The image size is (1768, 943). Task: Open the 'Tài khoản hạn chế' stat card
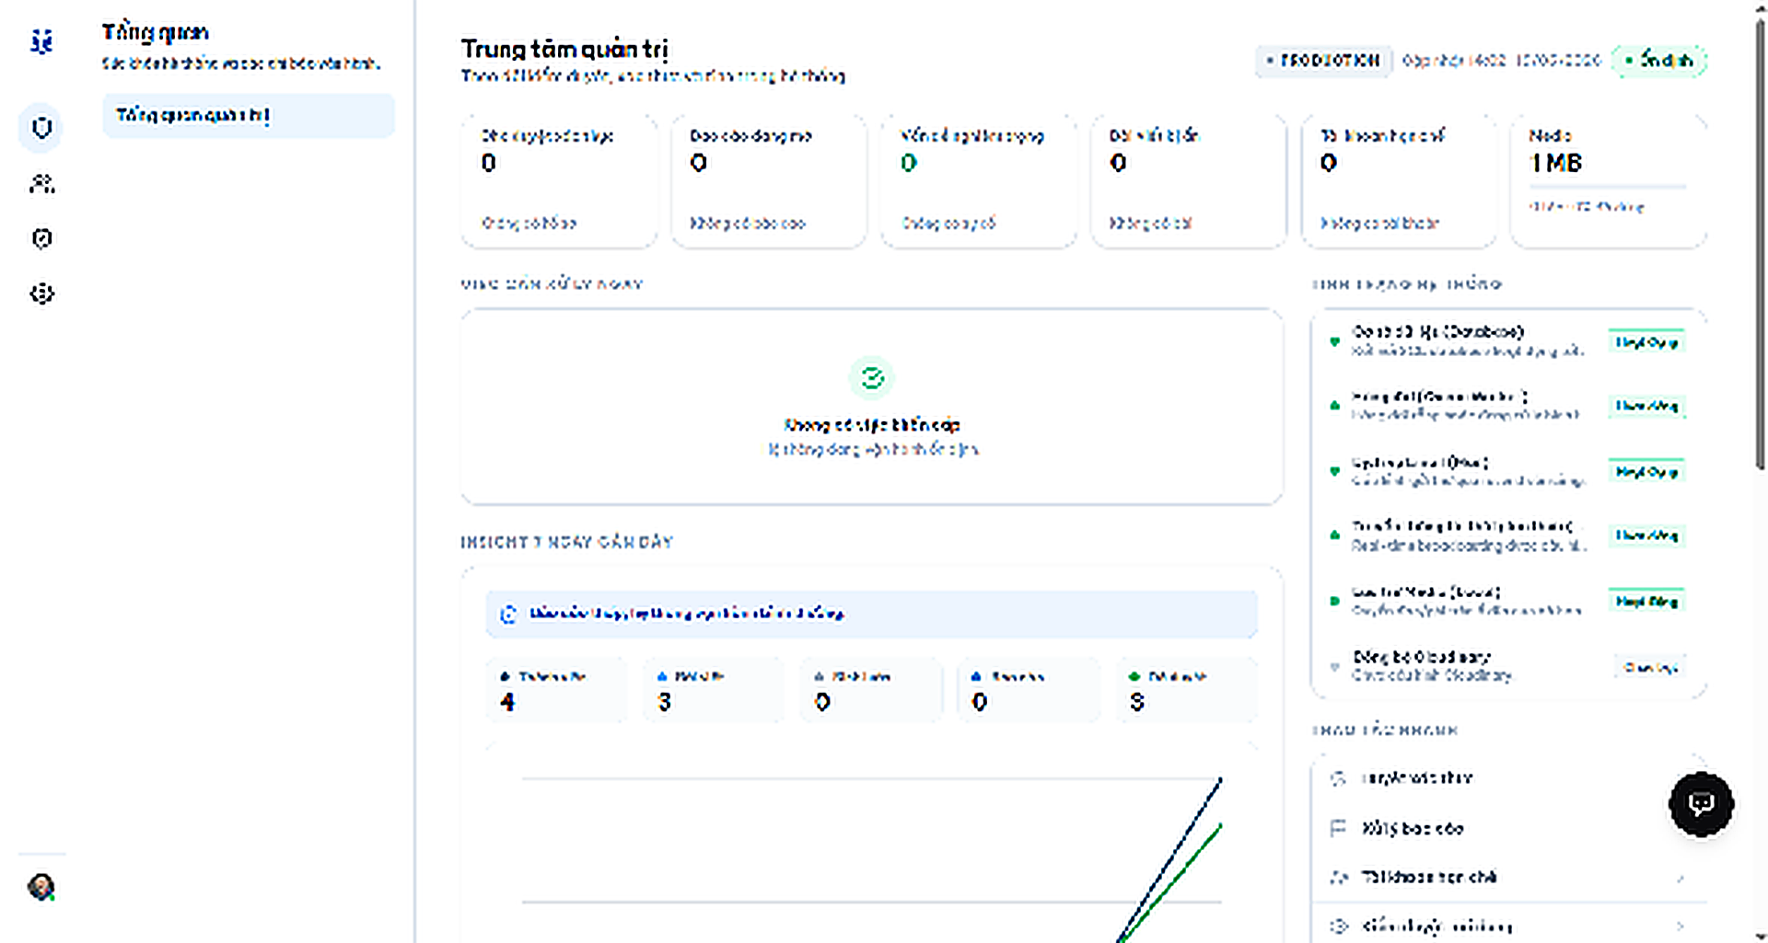[x=1399, y=179]
